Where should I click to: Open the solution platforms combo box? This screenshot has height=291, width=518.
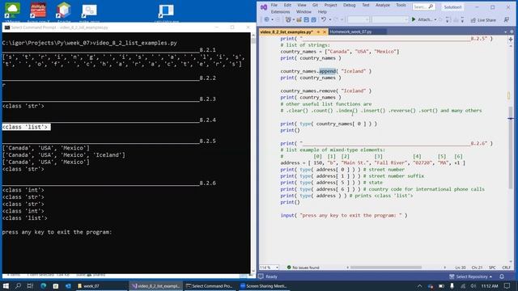(x=390, y=19)
